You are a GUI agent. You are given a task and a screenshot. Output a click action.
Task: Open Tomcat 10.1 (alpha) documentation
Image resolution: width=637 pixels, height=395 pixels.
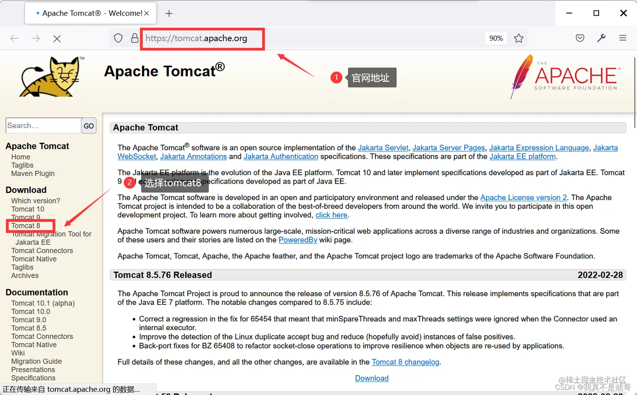click(x=43, y=303)
